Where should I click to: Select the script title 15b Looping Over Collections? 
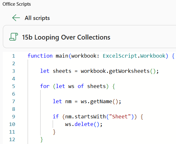pyautogui.click(x=66, y=37)
